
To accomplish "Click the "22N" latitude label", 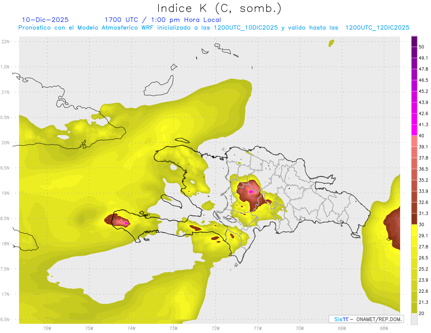I will point(5,41).
